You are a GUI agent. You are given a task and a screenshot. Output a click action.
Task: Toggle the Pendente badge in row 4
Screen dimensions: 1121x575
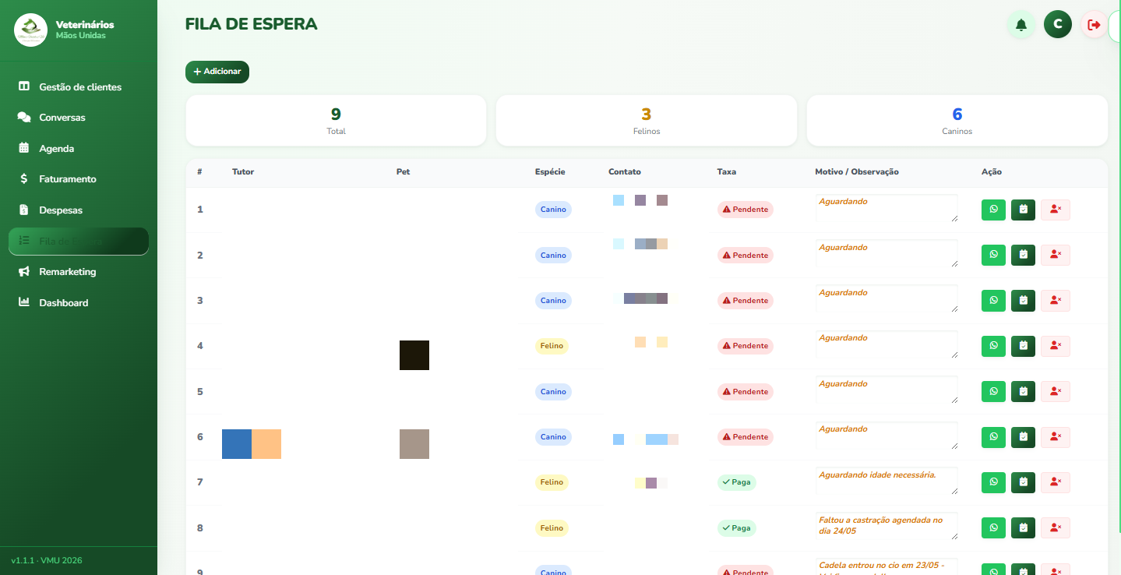coord(745,346)
